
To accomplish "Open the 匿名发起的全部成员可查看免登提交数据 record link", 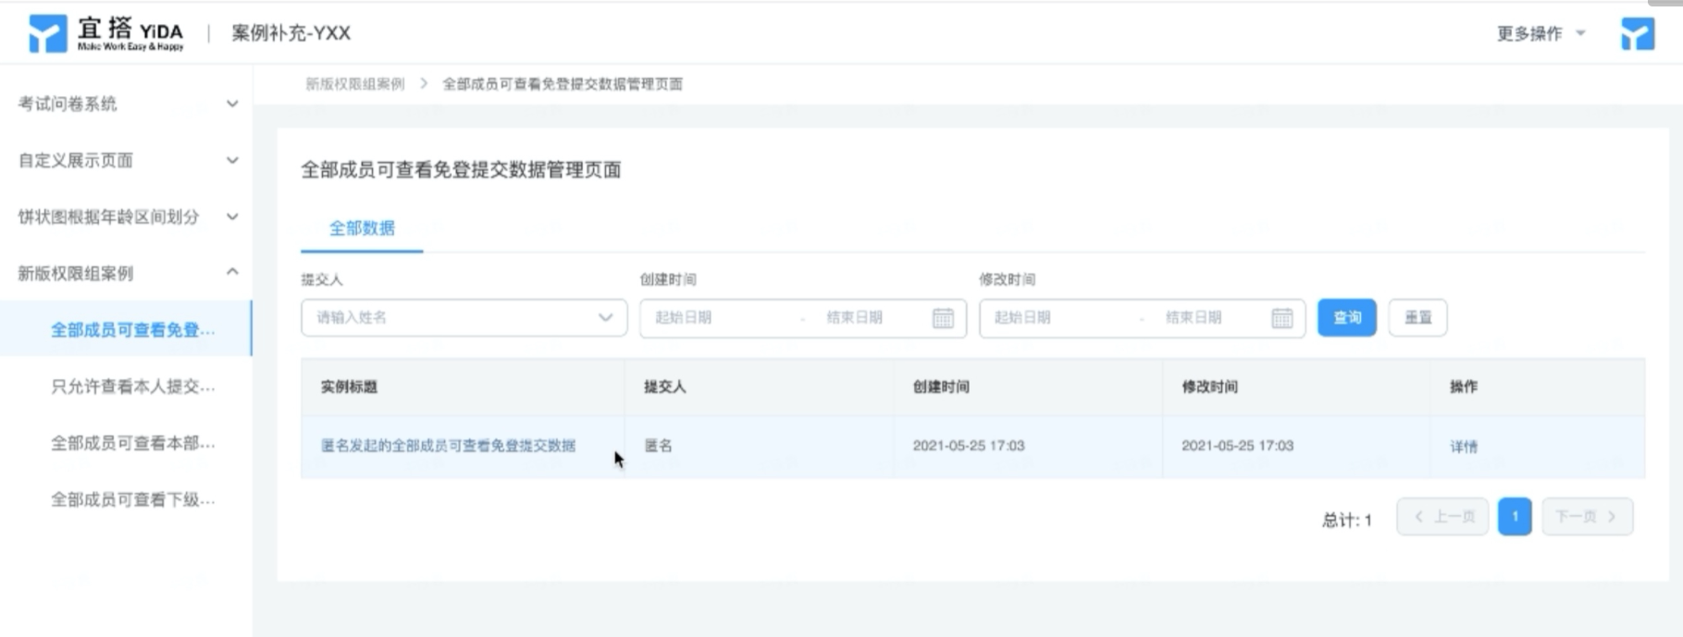I will (448, 446).
